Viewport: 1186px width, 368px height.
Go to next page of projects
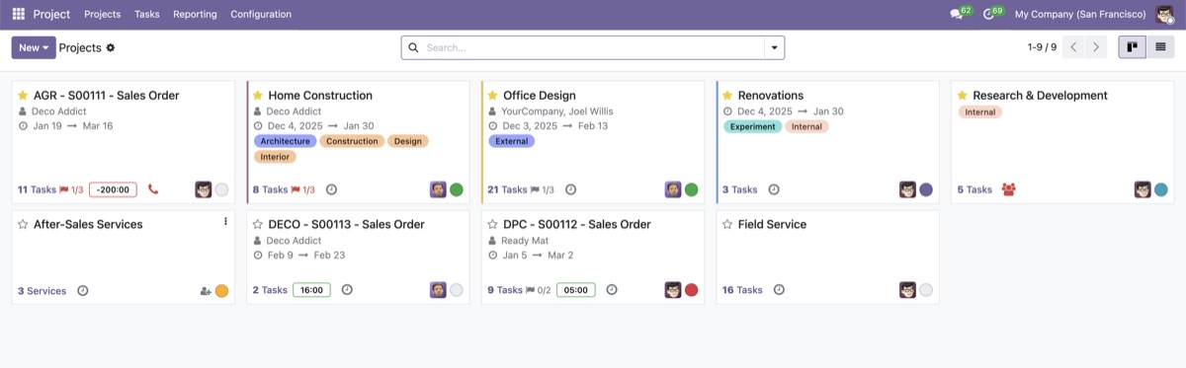pos(1096,47)
